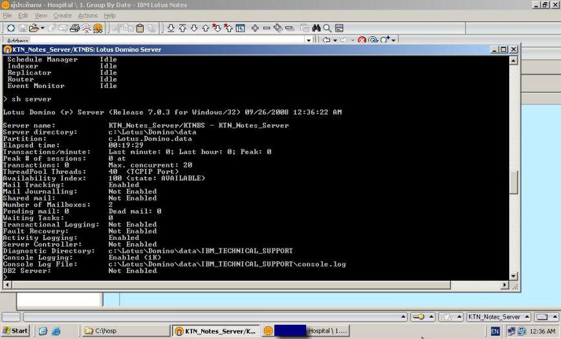Image resolution: width=561 pixels, height=339 pixels.
Task: Click the 'Elapsed time:' value 00:19:29
Action: 126,145
